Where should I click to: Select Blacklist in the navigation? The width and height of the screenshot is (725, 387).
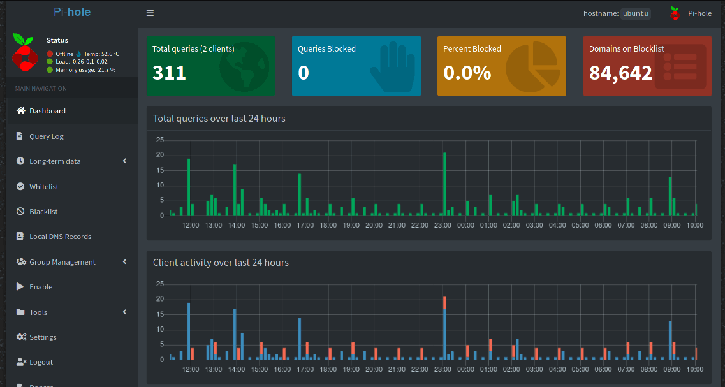point(43,212)
